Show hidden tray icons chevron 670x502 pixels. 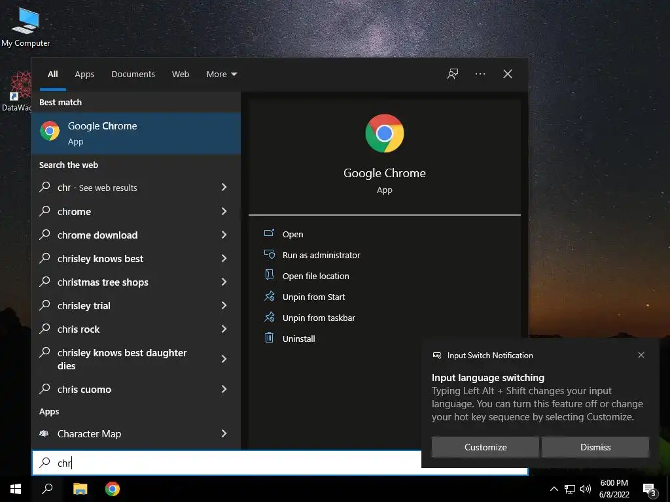554,489
